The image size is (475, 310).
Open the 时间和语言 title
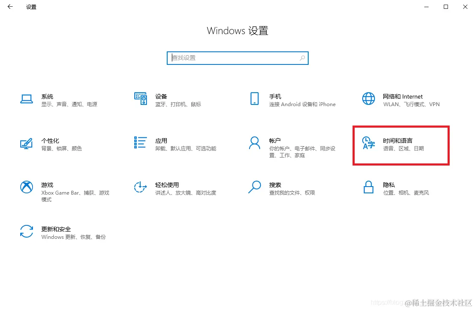click(397, 141)
